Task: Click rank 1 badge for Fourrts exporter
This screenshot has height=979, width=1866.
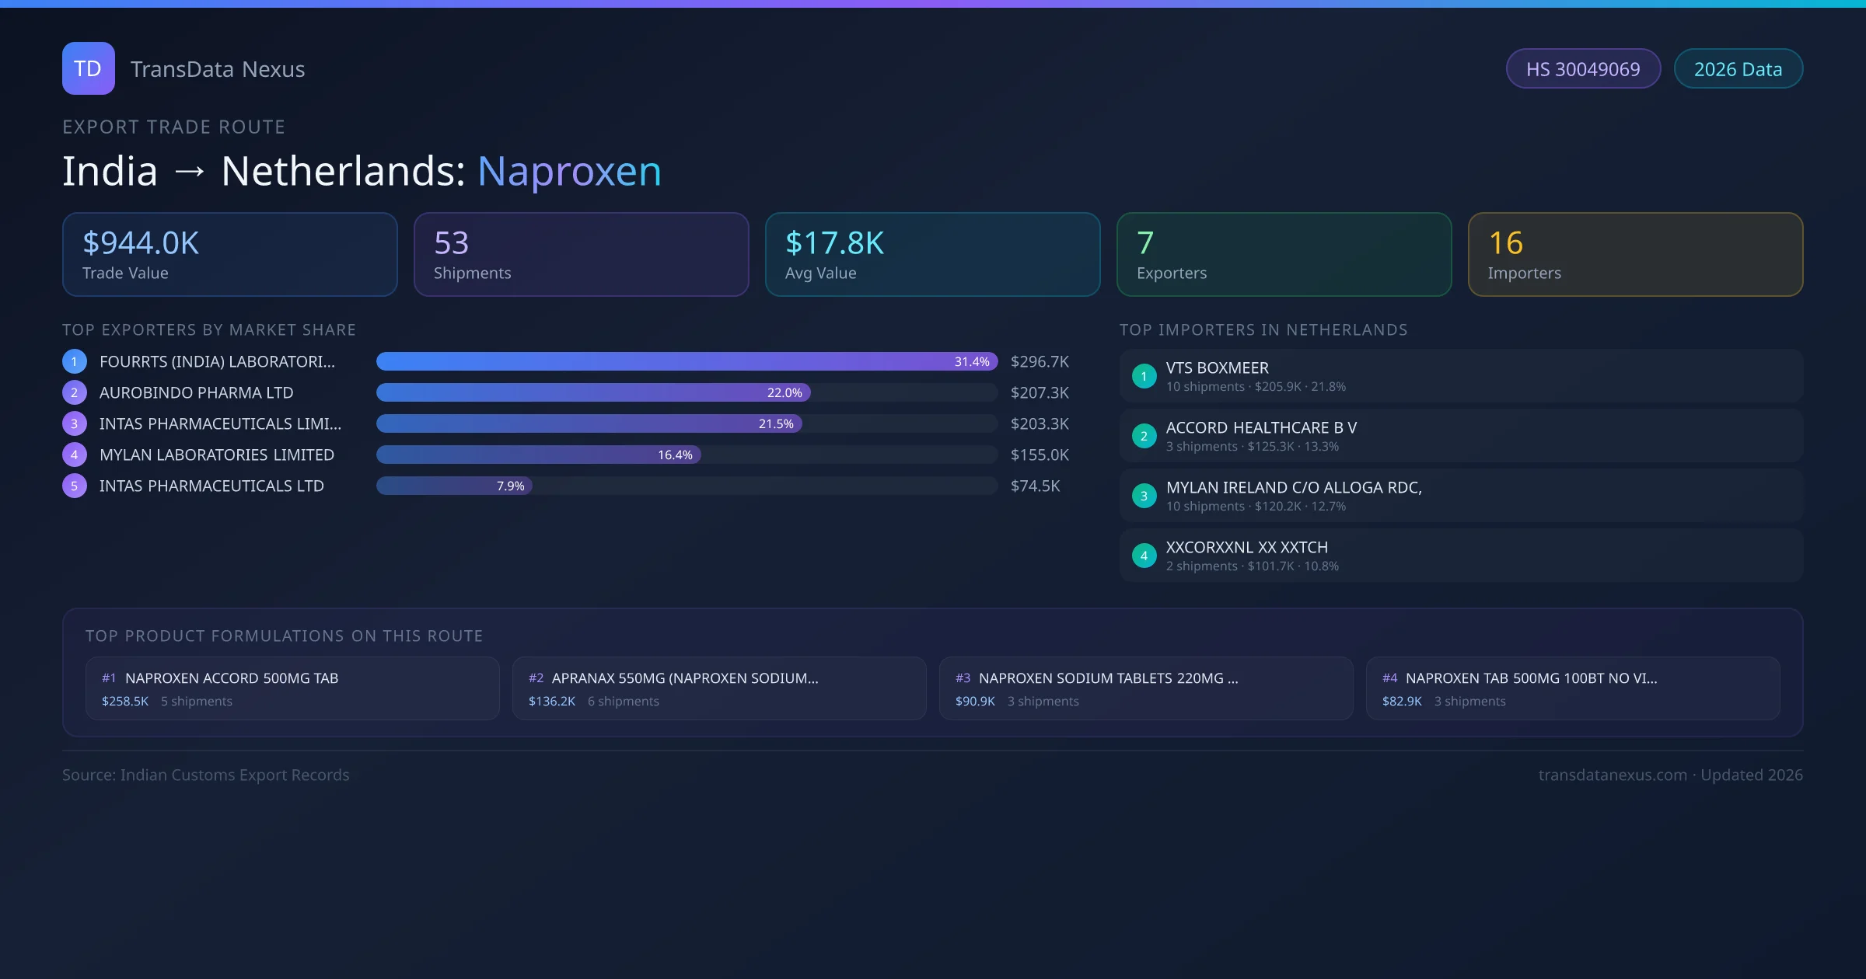Action: [x=74, y=361]
